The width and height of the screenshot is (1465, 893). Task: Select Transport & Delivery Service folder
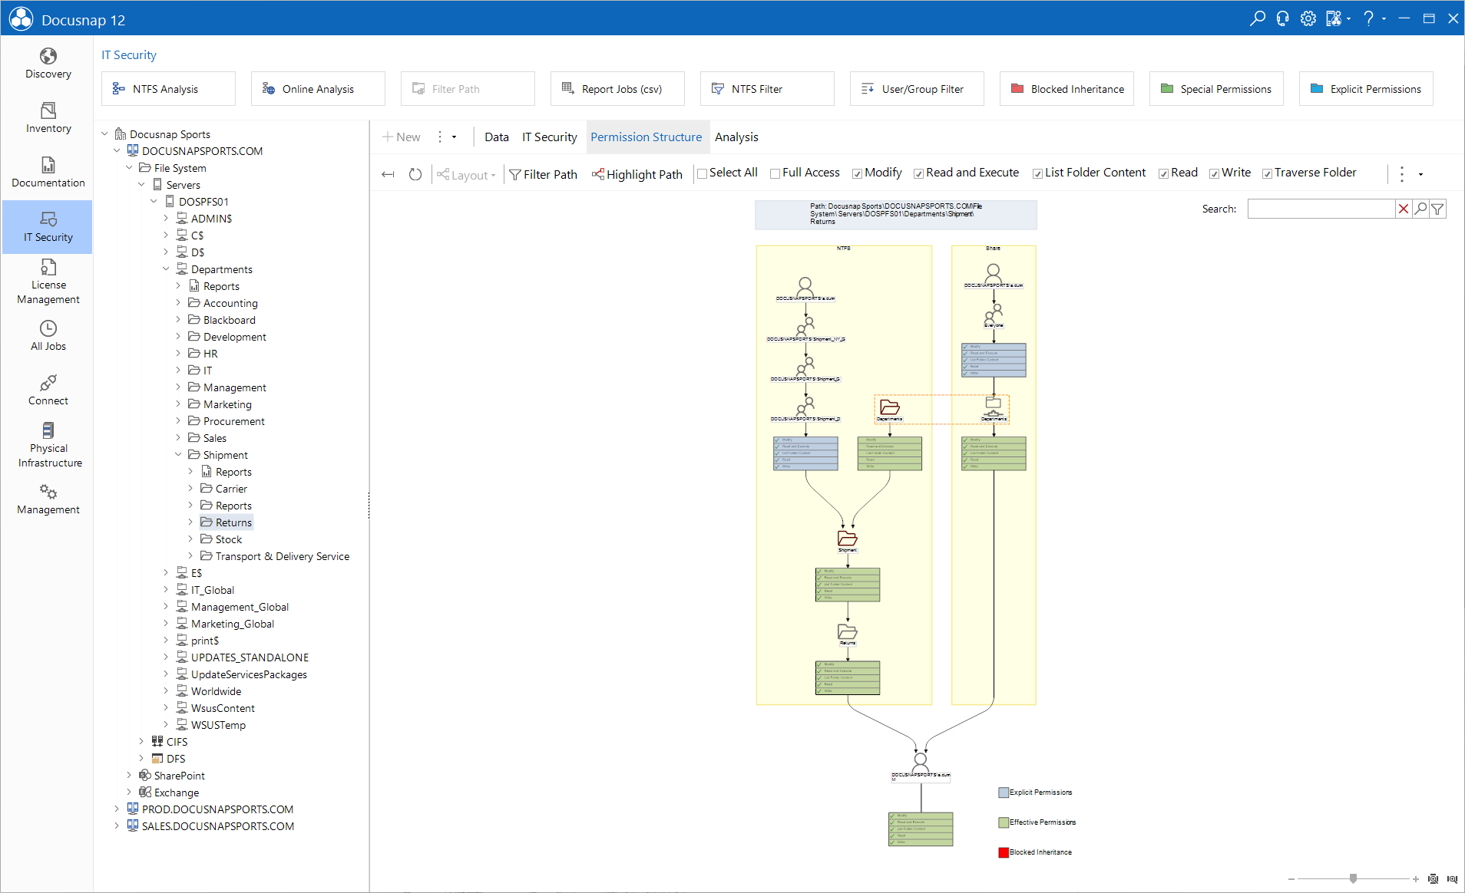282,556
